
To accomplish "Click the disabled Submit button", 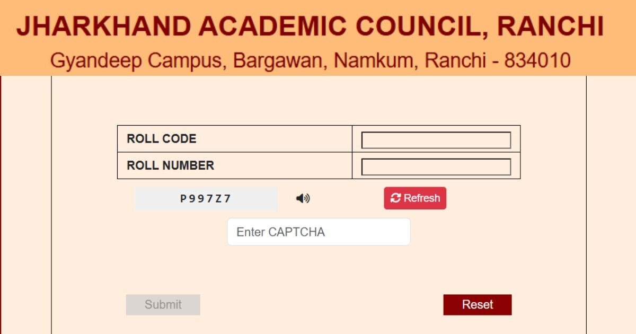I will tap(163, 305).
